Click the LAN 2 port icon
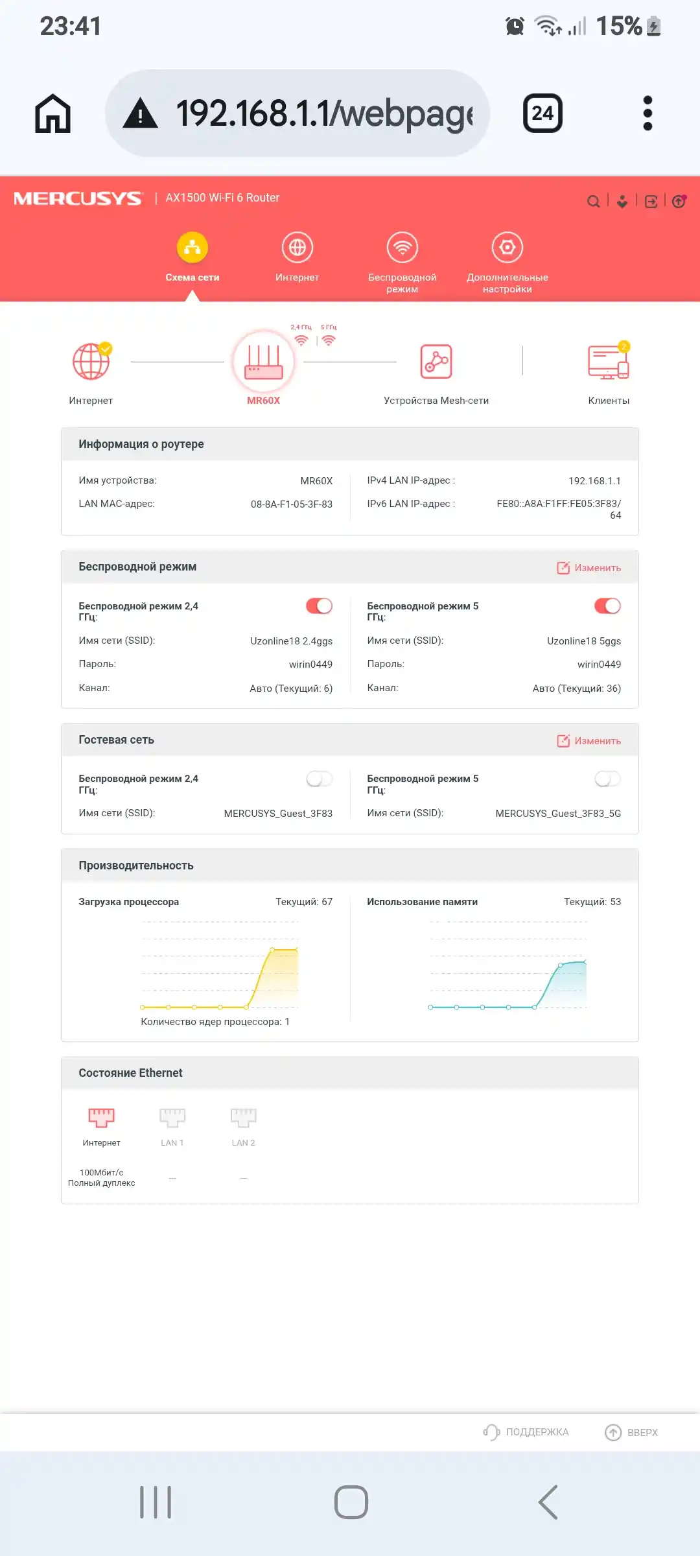 tap(244, 1117)
